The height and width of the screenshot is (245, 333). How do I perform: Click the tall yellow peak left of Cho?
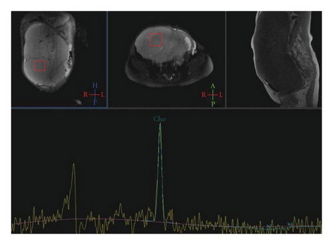coord(74,165)
